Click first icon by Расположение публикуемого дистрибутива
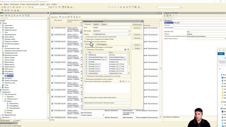 coord(121,81)
